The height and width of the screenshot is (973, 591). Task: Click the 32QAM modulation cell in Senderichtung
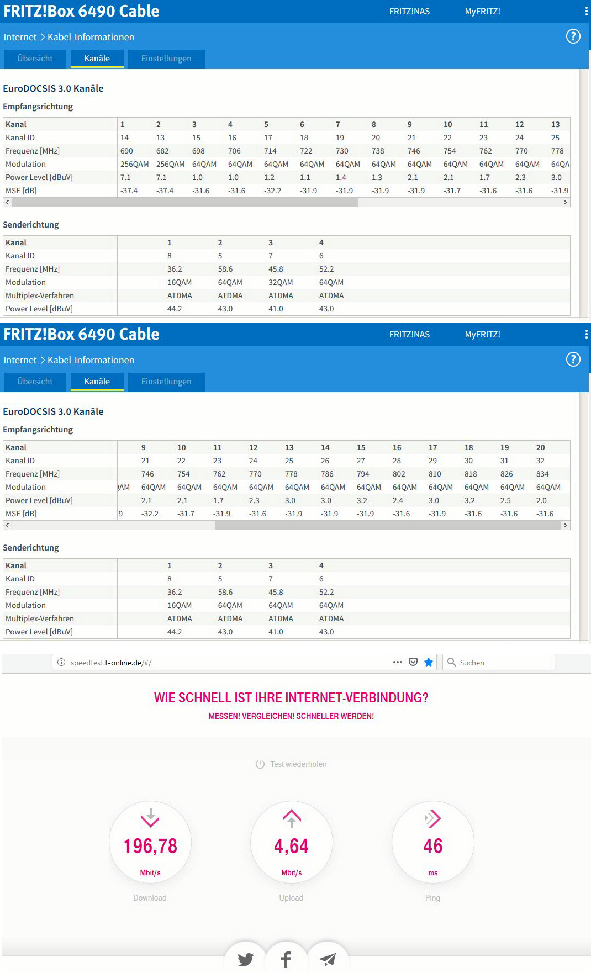[x=281, y=282]
